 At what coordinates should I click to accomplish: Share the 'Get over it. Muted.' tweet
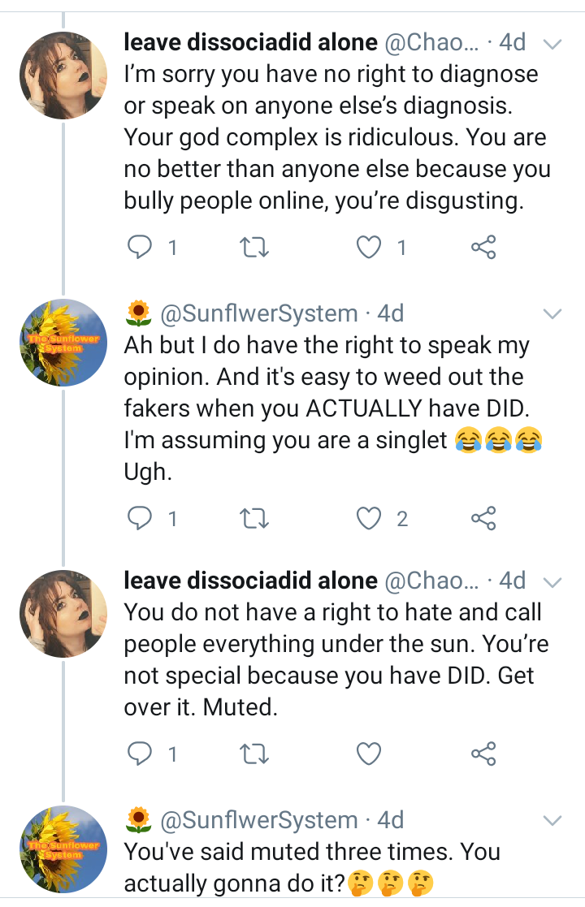click(x=483, y=754)
